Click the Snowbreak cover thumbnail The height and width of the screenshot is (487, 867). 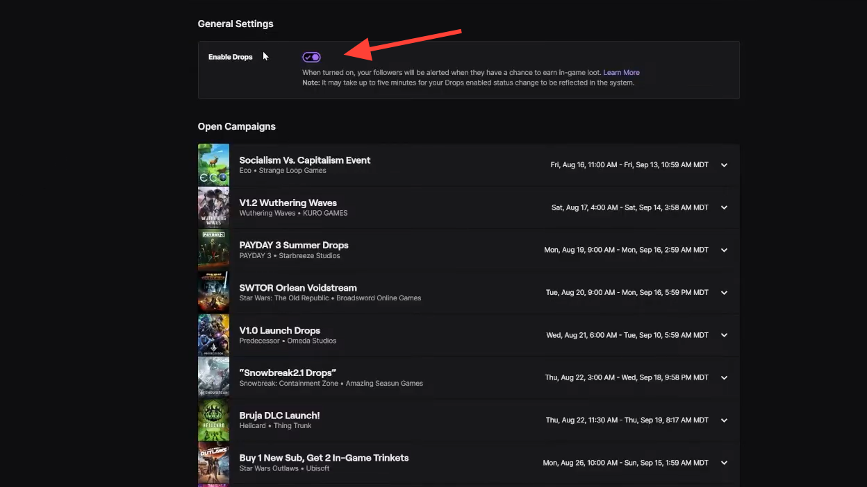click(213, 377)
